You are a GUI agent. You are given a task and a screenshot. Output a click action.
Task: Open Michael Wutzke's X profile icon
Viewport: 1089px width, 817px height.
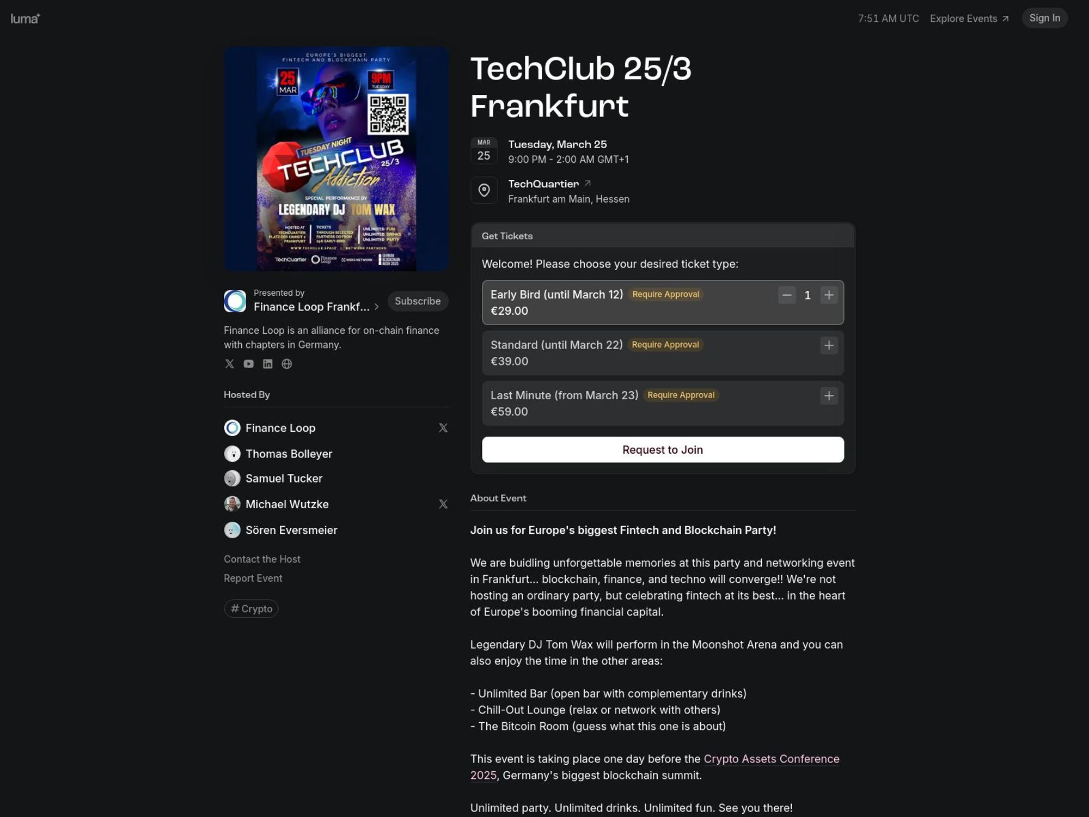tap(443, 504)
